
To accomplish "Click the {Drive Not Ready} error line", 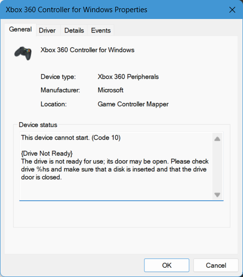I will pos(47,153).
